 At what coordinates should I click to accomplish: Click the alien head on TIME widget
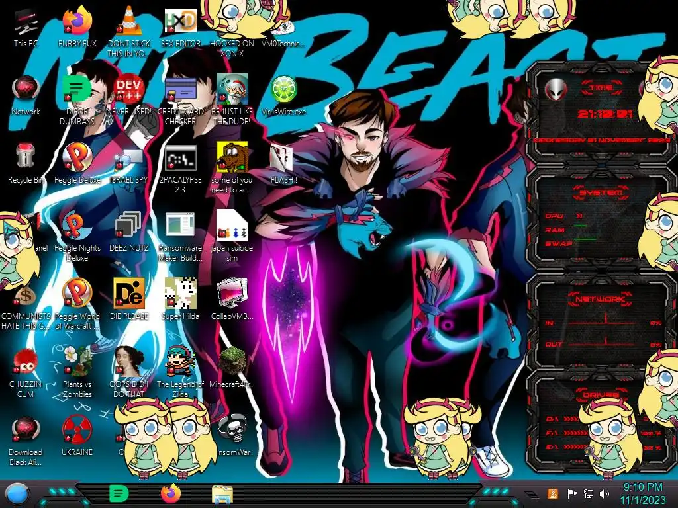tap(556, 90)
